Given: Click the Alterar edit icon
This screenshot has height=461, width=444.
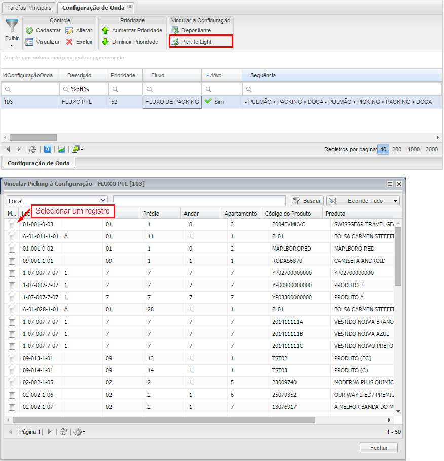Looking at the screenshot, I should click(70, 31).
